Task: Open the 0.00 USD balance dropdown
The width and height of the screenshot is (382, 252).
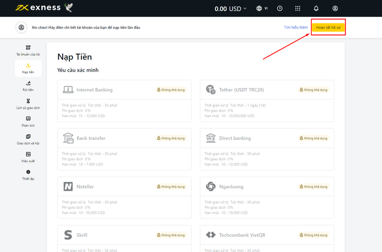Action: coord(230,9)
